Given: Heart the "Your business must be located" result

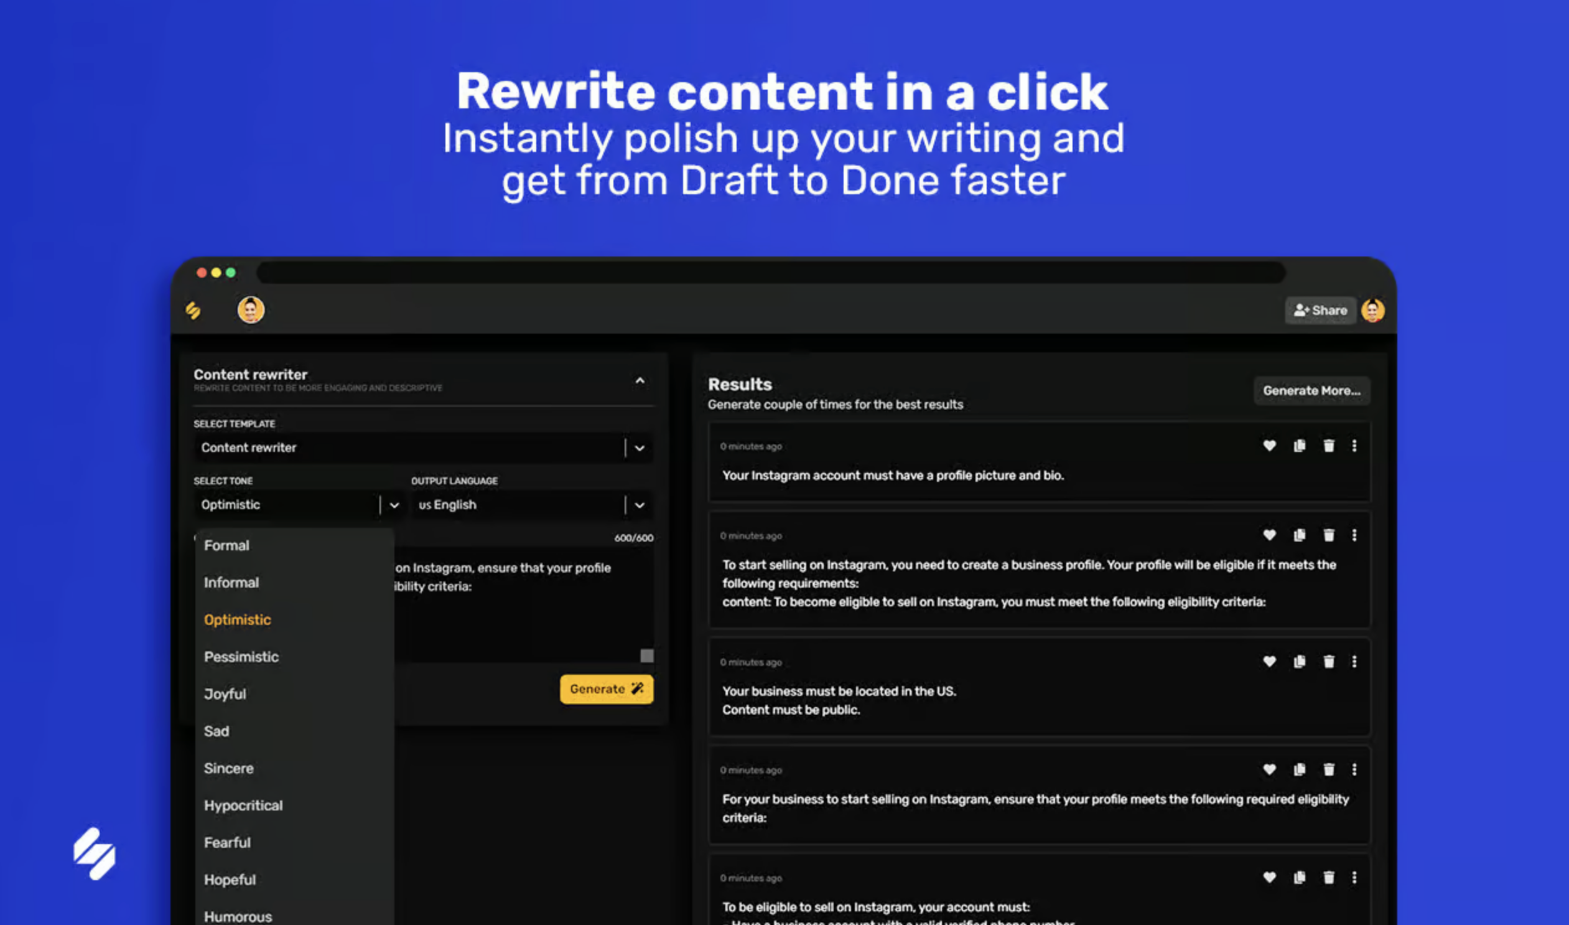Looking at the screenshot, I should (x=1269, y=661).
